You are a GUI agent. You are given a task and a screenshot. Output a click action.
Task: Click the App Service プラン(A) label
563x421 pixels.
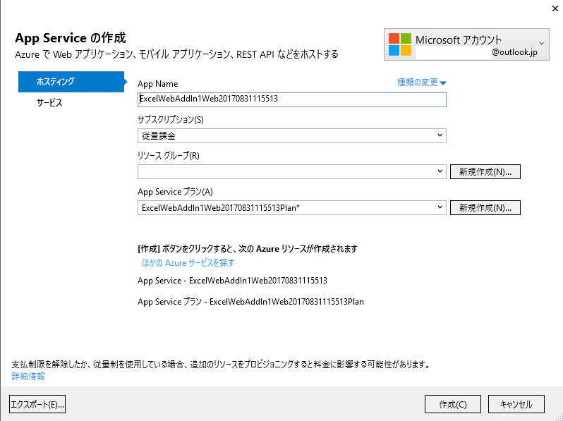point(175,192)
